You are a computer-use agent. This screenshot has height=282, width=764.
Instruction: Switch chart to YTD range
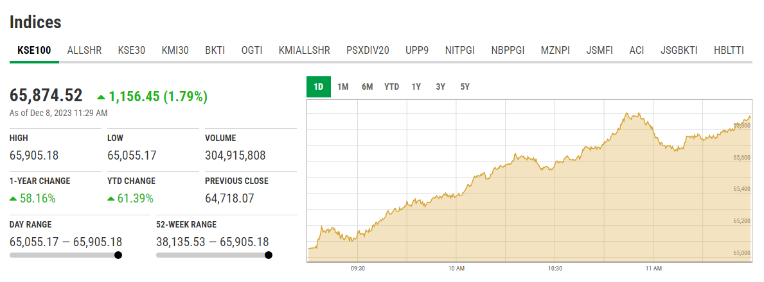point(392,87)
